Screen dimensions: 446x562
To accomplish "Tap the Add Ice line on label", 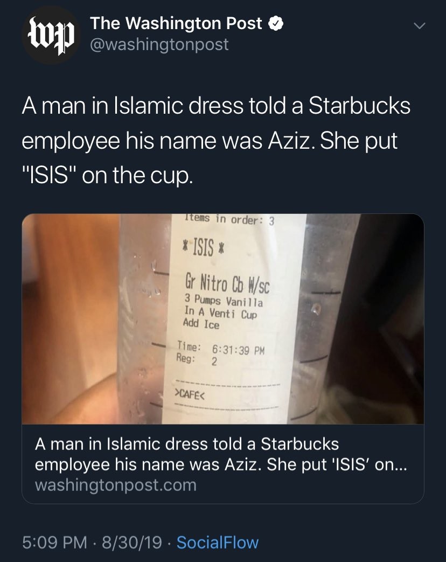I will (x=201, y=324).
